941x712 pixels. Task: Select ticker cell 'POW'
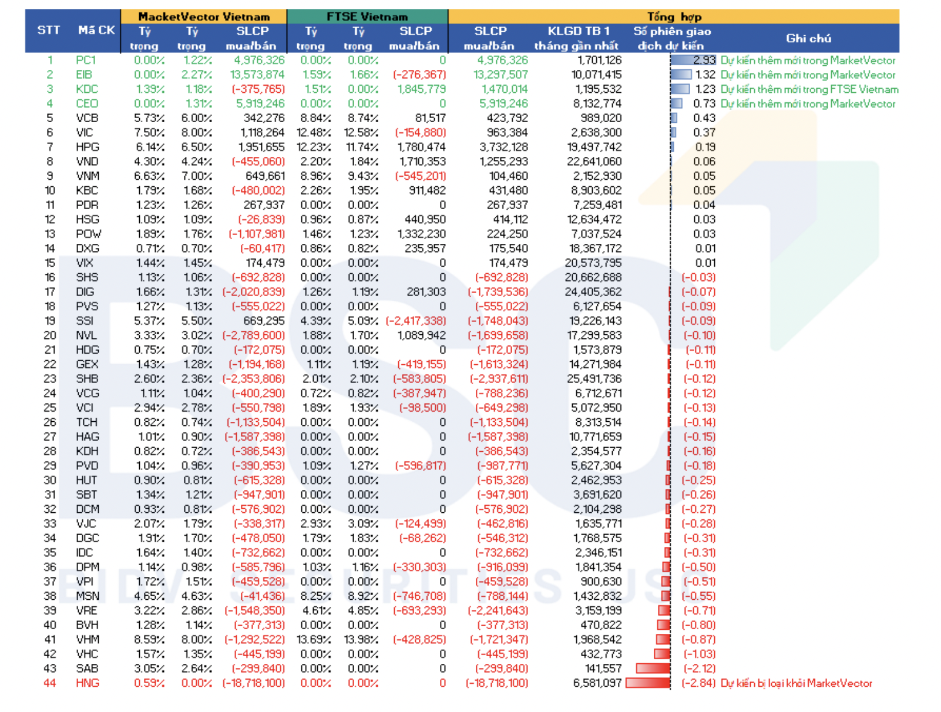88,234
